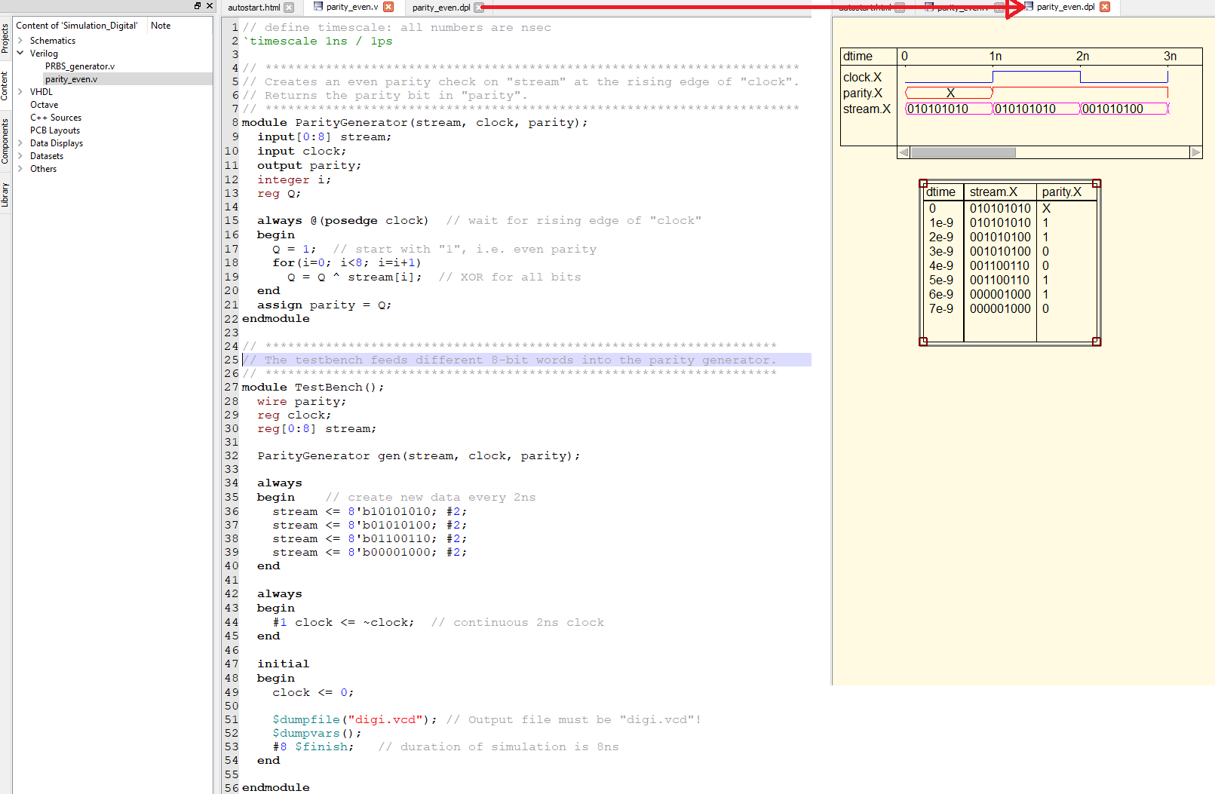Expand the Schematics tree node
1215x797 pixels.
click(20, 41)
